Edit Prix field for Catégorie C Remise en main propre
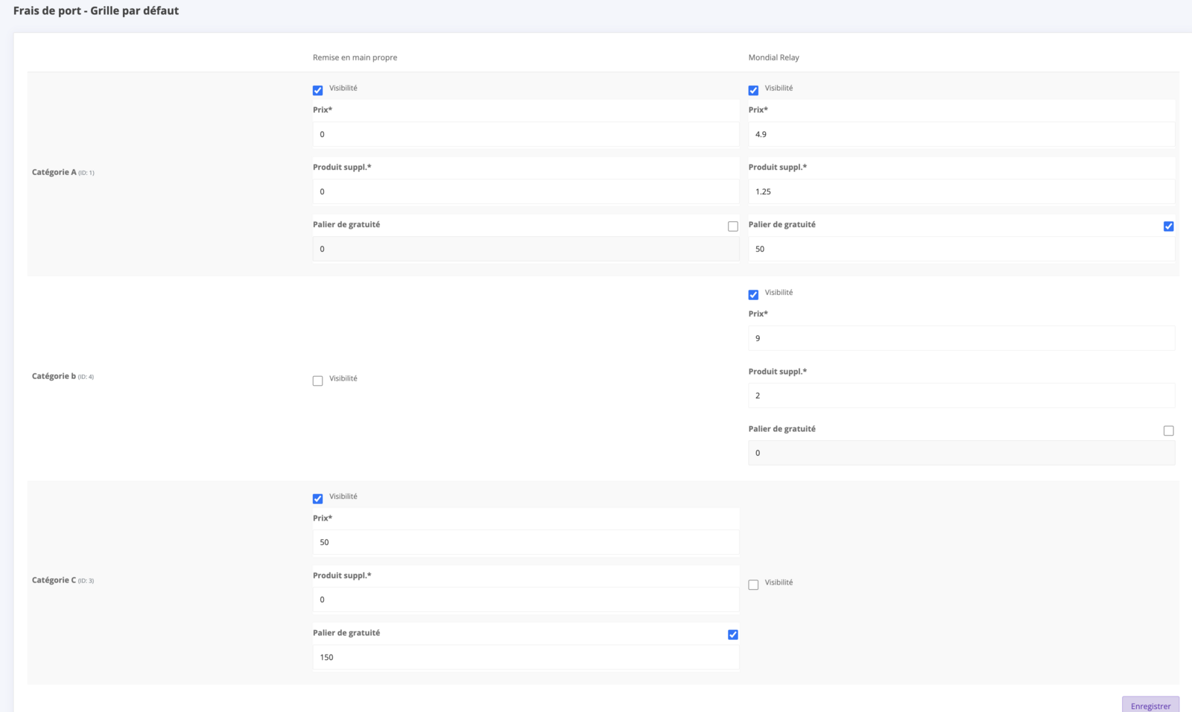Viewport: 1192px width, 712px height. point(526,542)
